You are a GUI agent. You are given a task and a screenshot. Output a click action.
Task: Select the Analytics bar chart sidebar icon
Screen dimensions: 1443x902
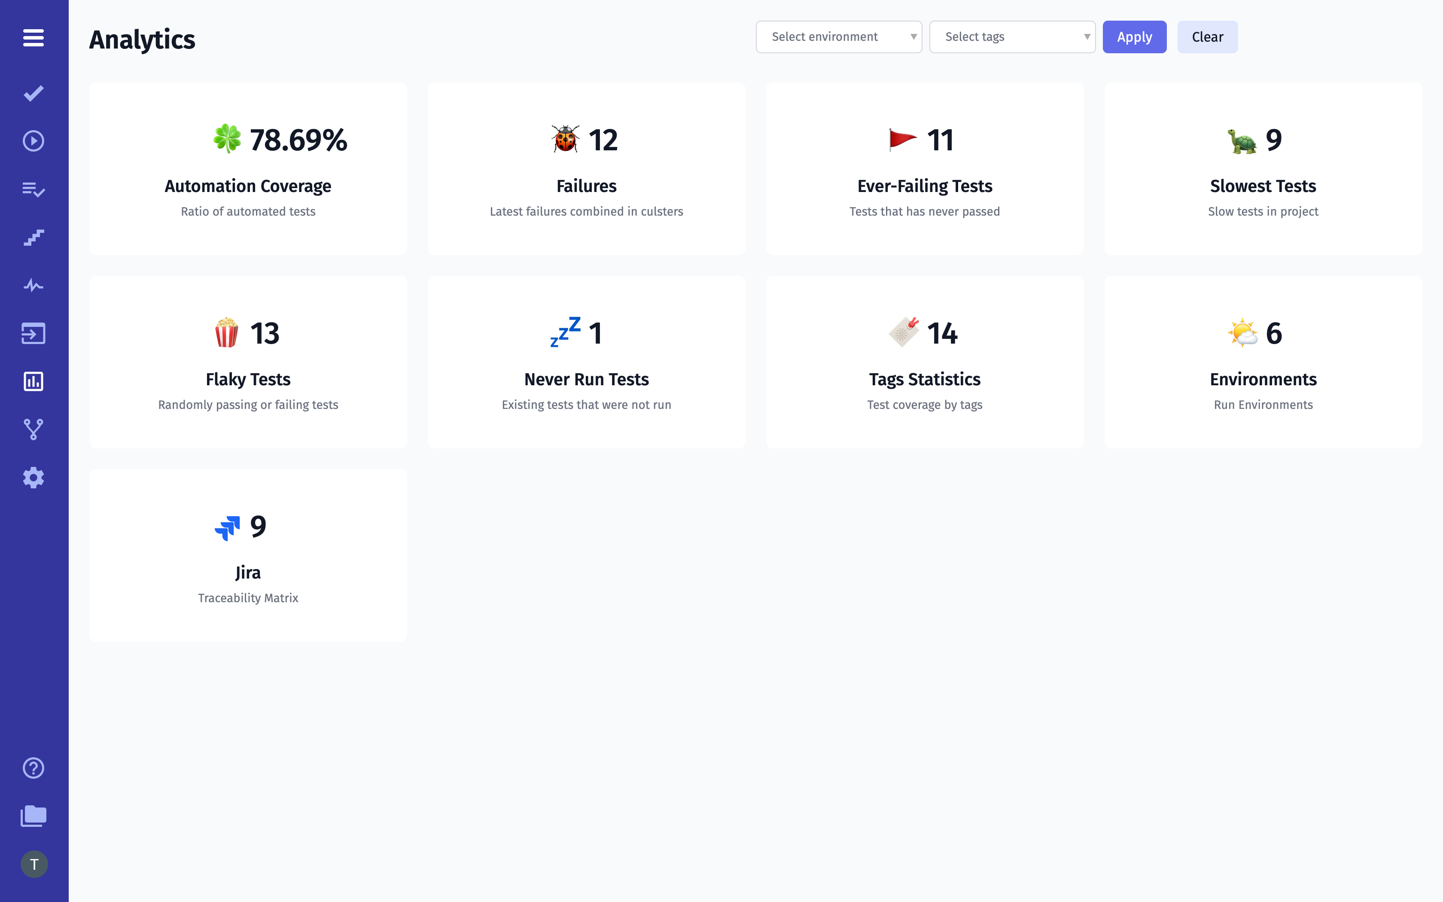click(x=33, y=381)
